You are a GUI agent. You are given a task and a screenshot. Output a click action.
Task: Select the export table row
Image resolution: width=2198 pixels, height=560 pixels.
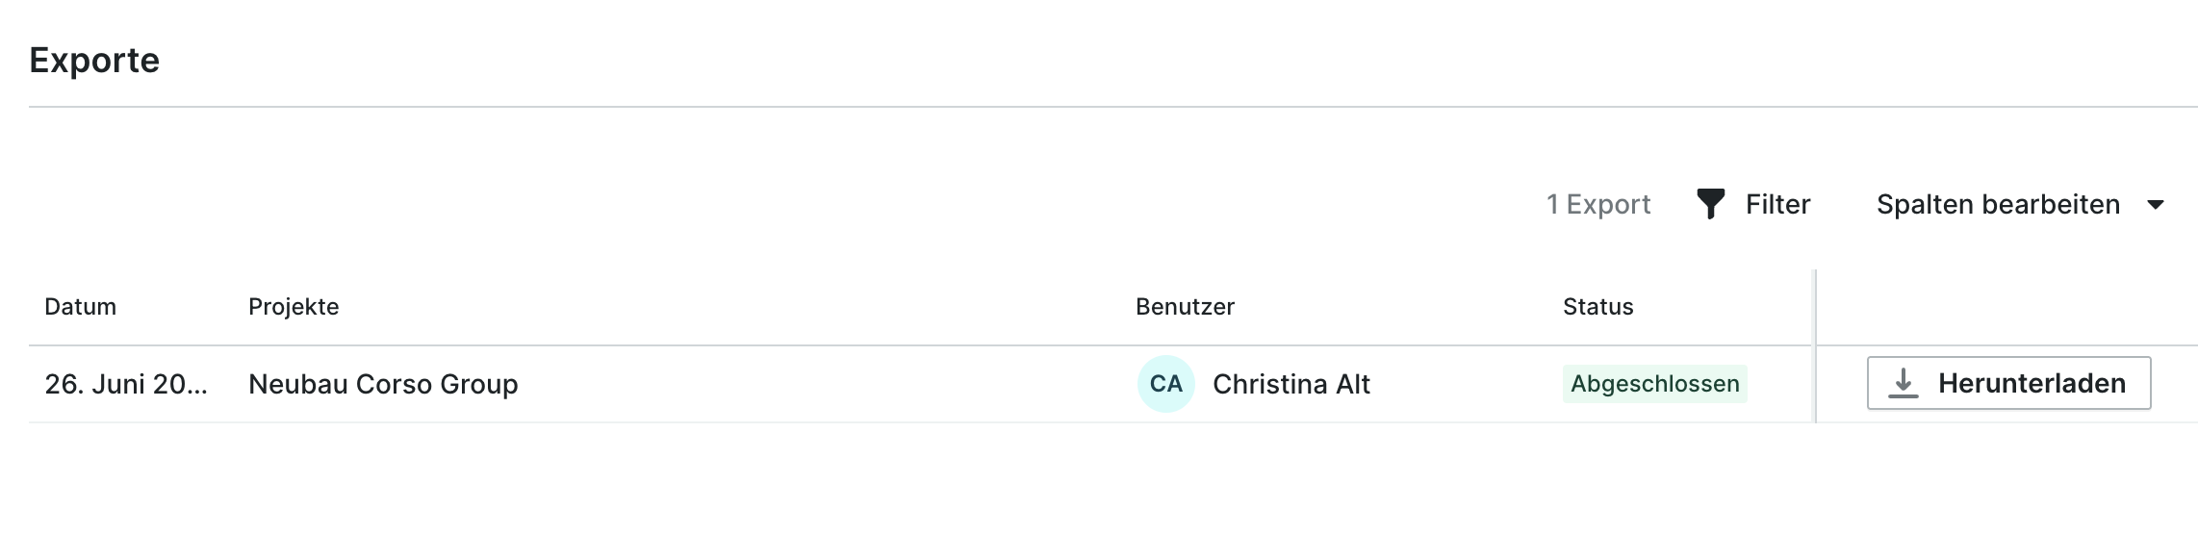point(1112,384)
